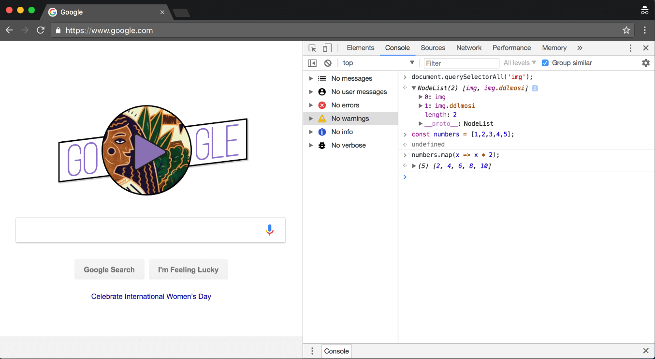Viewport: 655px width, 359px height.
Task: Expand the No info group
Action: tap(311, 132)
